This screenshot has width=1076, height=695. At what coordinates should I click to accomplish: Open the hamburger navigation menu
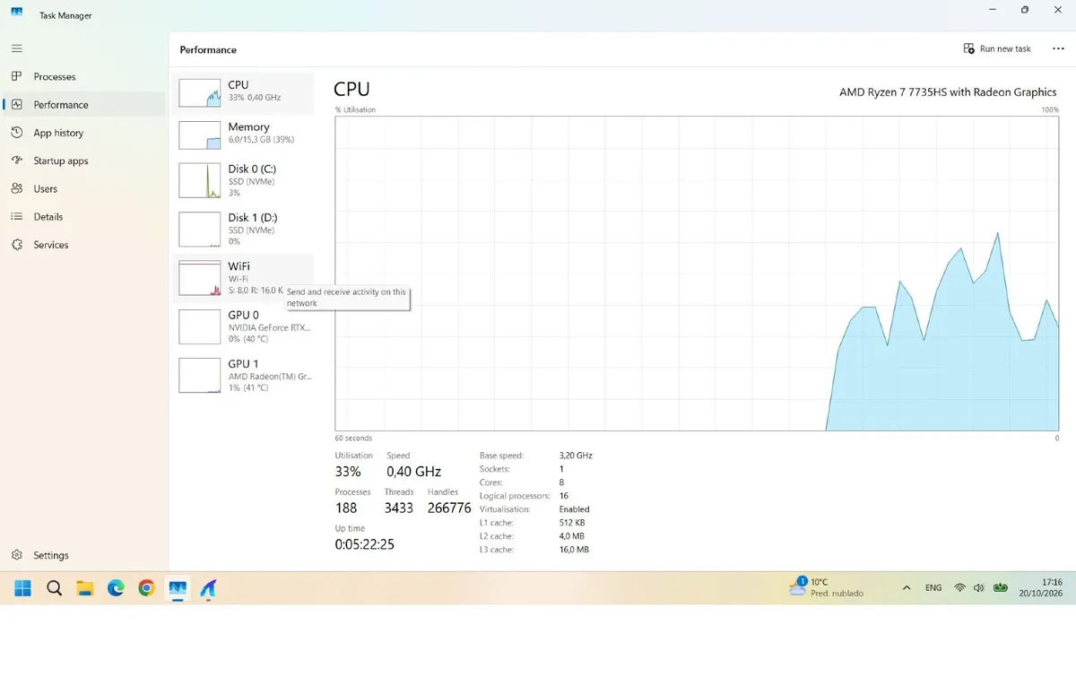[x=17, y=48]
